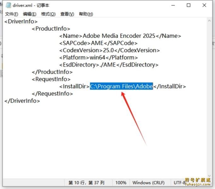
Task: Minimize the driver.xml Notepad window
Action: [x=173, y=5]
